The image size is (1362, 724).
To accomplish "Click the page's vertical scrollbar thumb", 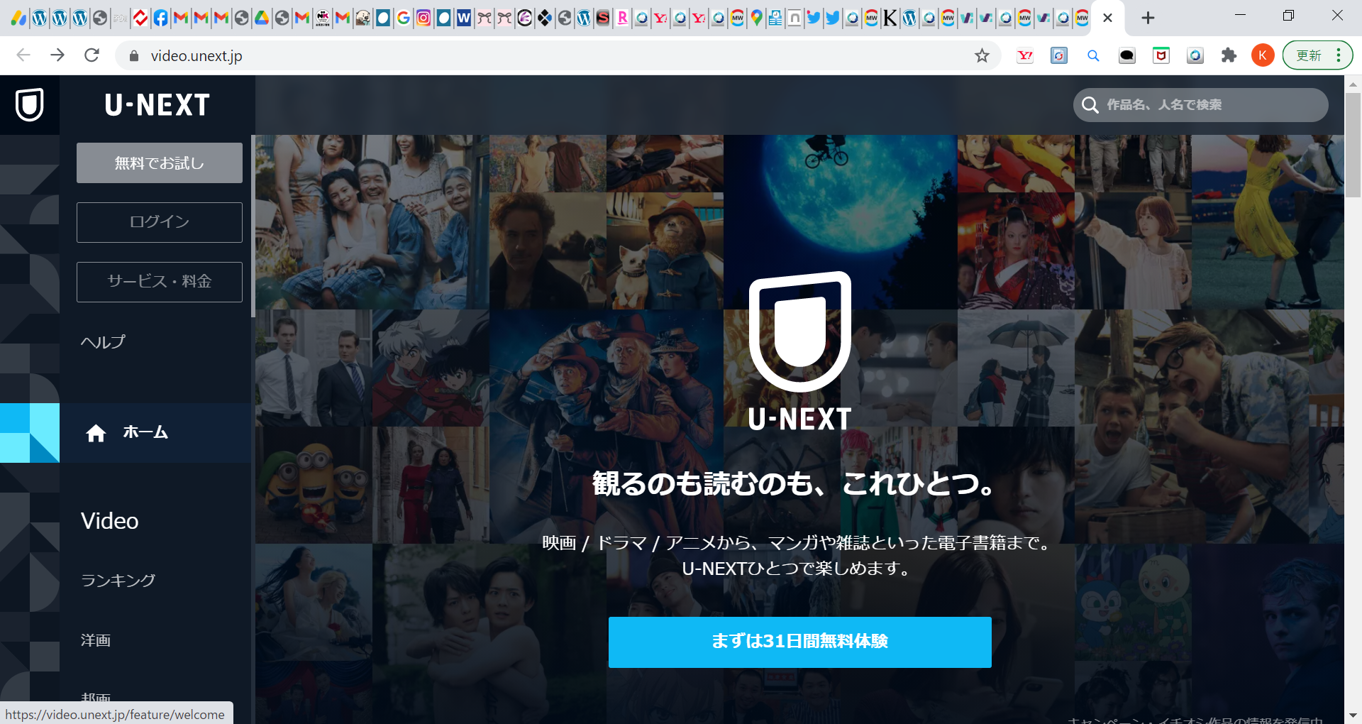I will click(x=1353, y=146).
